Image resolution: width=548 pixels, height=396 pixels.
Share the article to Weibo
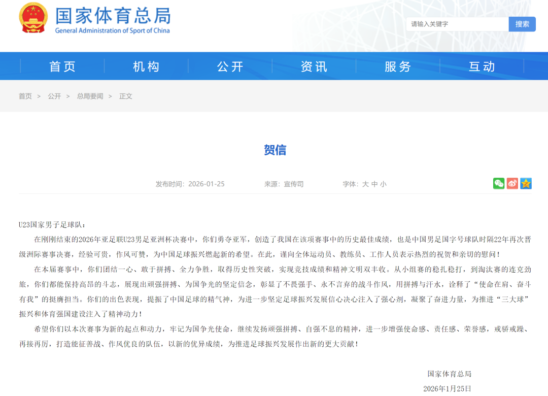[x=512, y=183]
